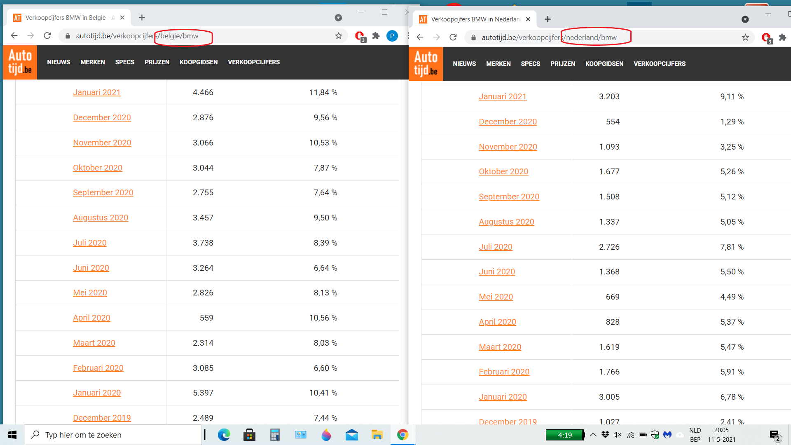Bookmark the Belgium page with star icon

click(x=339, y=36)
